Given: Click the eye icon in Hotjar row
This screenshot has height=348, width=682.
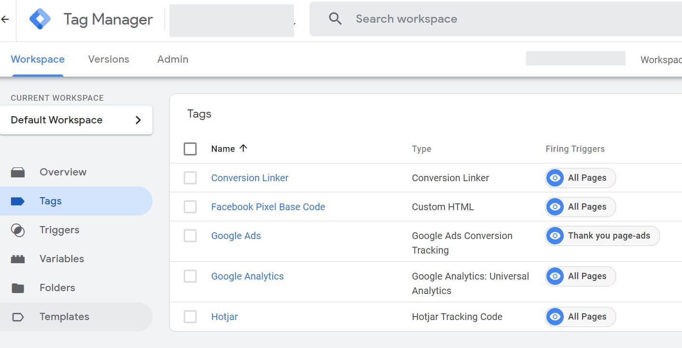Looking at the screenshot, I should pos(555,317).
